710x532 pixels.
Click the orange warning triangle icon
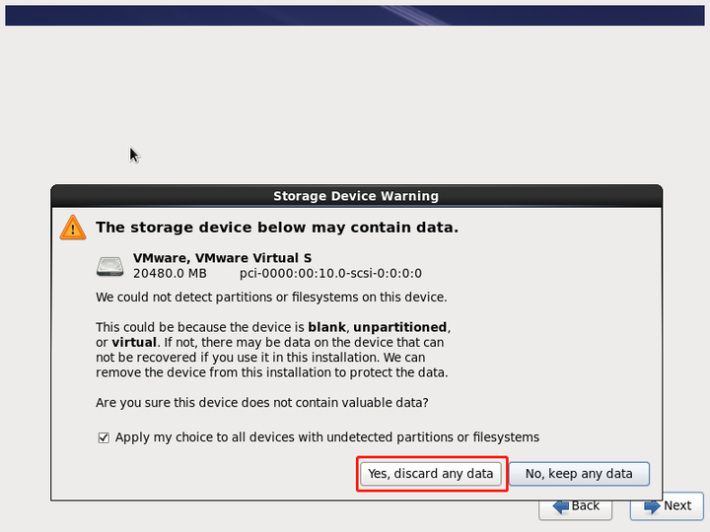[x=73, y=228]
